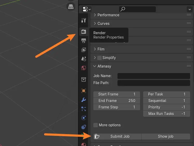Viewport: 194px width, 146px height.
Task: Open the View Layer properties tab
Action: pos(84,50)
